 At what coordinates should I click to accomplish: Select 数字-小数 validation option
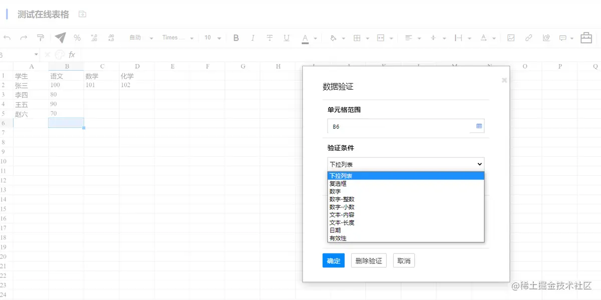pos(406,207)
